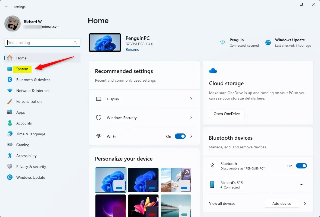Select the dark blue bloom theme thumbnail
The image size is (320, 217).
tap(143, 180)
